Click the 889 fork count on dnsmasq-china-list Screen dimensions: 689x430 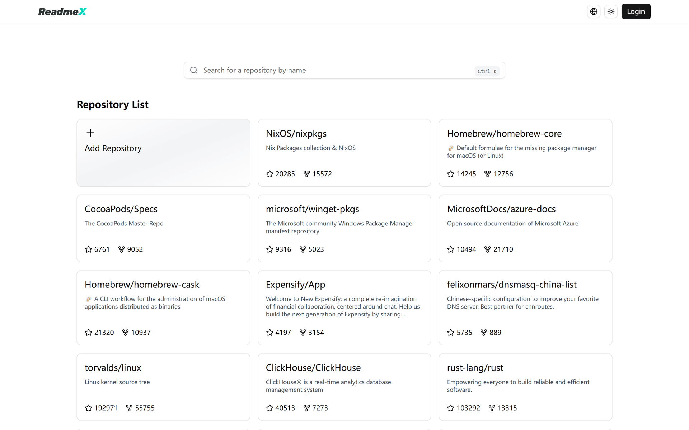495,333
